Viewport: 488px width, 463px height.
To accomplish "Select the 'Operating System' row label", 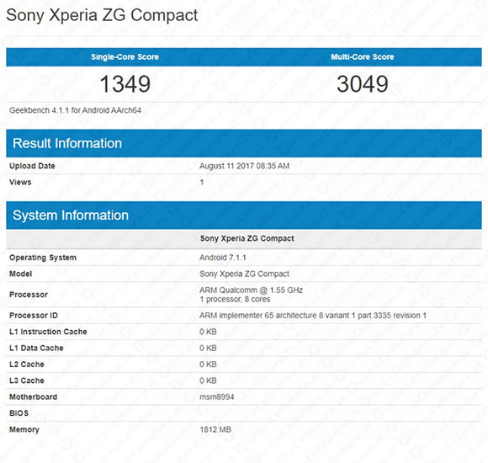I will [x=43, y=258].
